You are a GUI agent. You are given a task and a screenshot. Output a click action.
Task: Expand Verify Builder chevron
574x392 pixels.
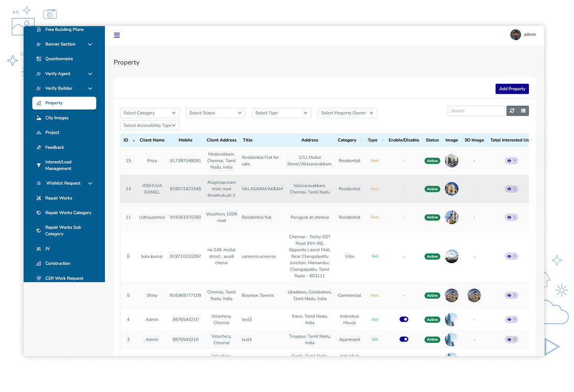(x=90, y=89)
